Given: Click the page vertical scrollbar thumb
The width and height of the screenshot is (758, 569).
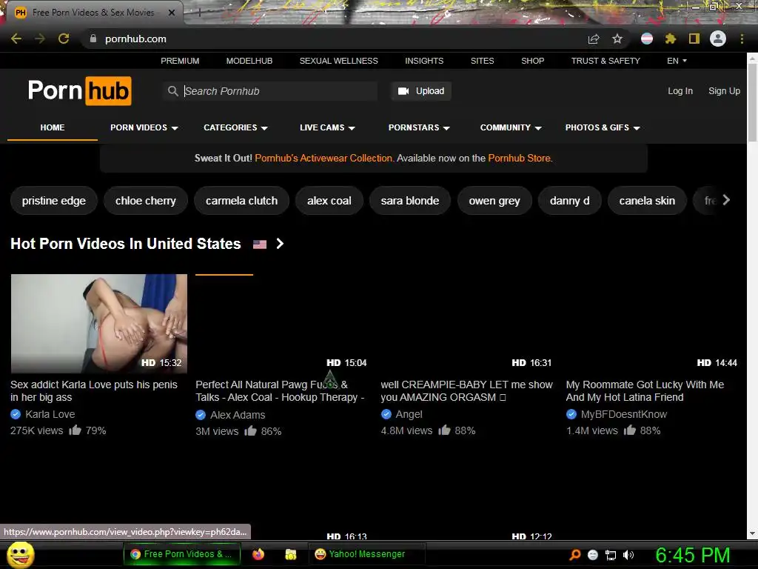Looking at the screenshot, I should pyautogui.click(x=753, y=102).
